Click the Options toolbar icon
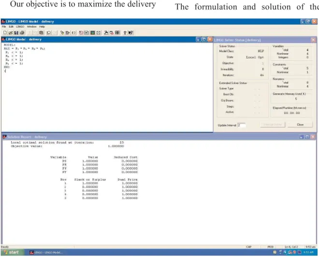Screen dimensions: 319x257 (99, 33)
